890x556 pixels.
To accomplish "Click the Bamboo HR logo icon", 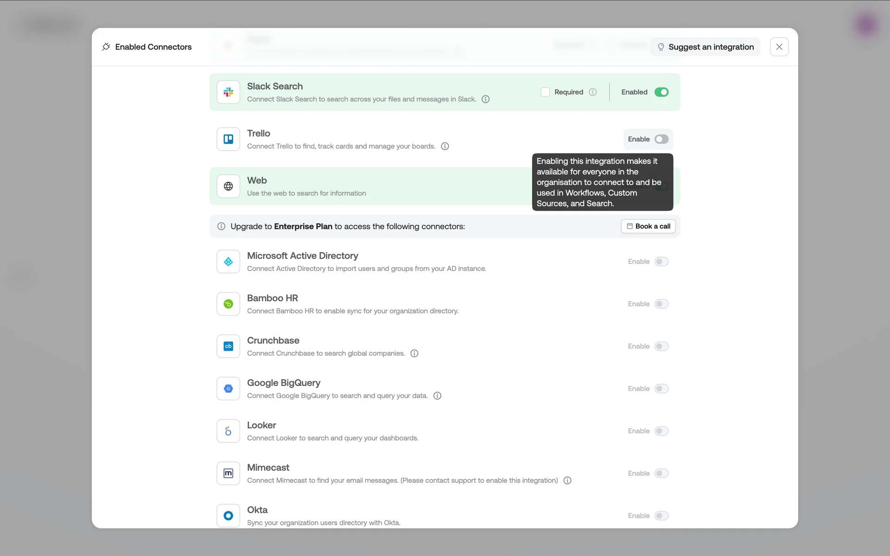I will [x=228, y=304].
